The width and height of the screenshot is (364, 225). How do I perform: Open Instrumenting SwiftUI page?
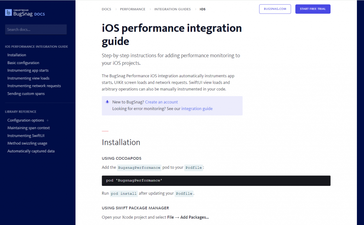(26, 136)
